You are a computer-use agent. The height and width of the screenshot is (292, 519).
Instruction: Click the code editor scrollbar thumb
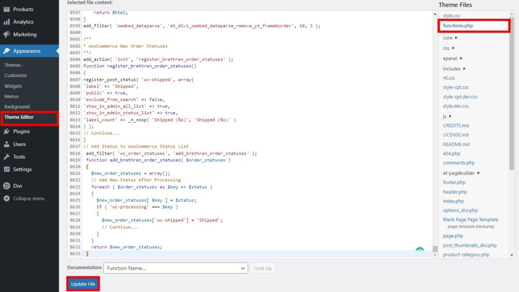point(435,248)
